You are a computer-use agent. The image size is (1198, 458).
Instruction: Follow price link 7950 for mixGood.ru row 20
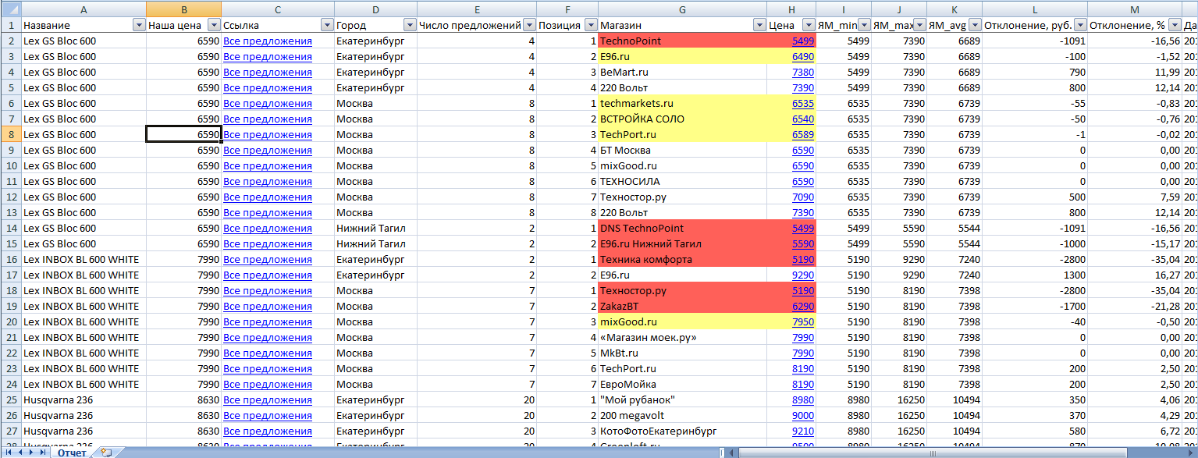pos(803,321)
